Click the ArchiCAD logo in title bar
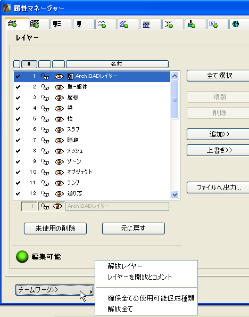 7,8
